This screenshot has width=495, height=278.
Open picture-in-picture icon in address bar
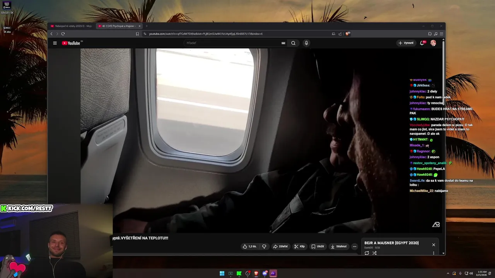(333, 34)
